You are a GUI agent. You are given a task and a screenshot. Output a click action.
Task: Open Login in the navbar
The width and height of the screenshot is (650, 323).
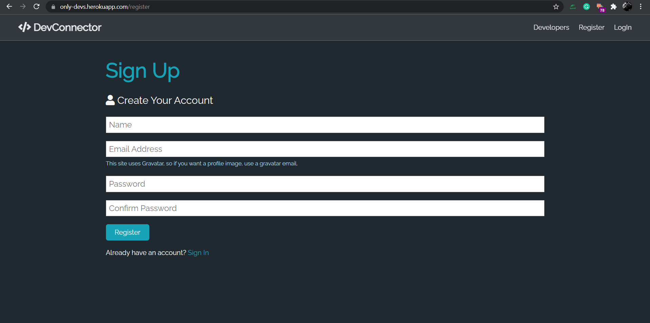(623, 27)
